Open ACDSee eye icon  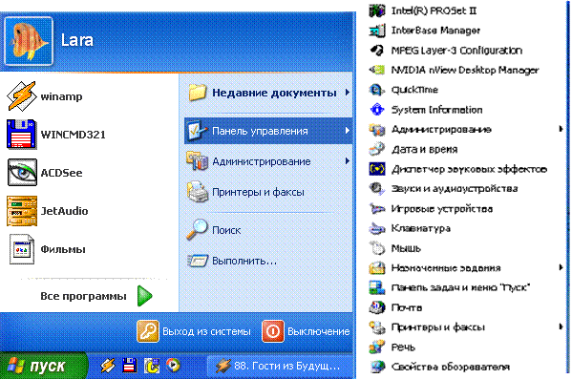click(22, 172)
